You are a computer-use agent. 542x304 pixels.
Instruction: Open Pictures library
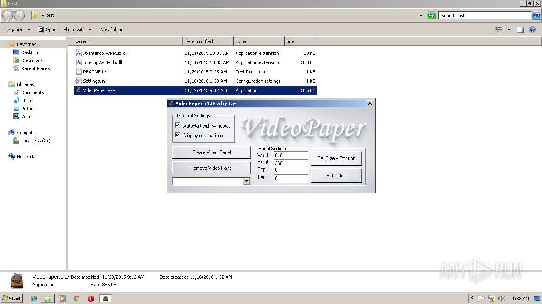coord(29,109)
